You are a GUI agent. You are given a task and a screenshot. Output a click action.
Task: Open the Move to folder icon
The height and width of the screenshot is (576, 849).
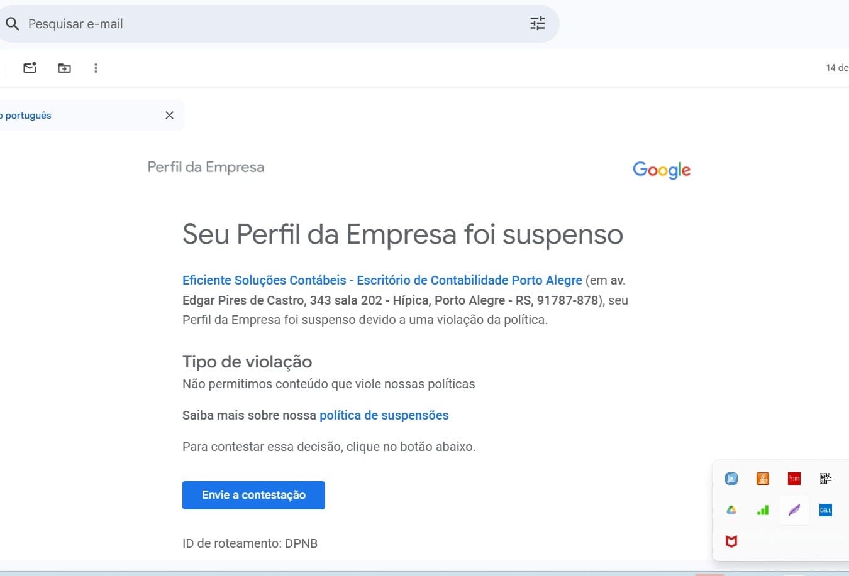(x=64, y=68)
